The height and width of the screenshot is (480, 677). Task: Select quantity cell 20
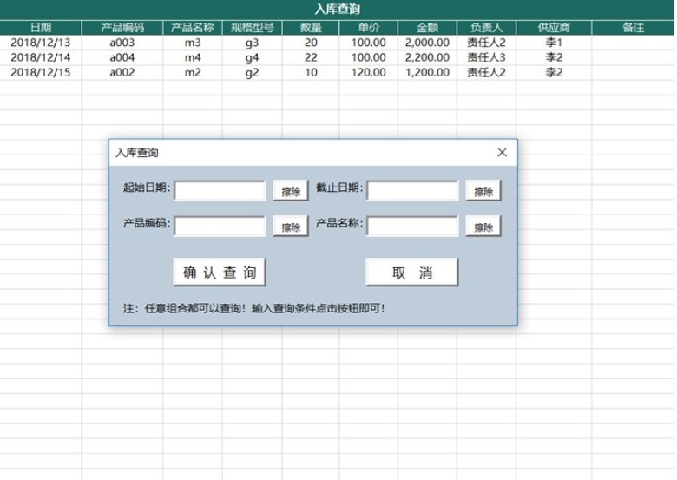click(x=311, y=43)
